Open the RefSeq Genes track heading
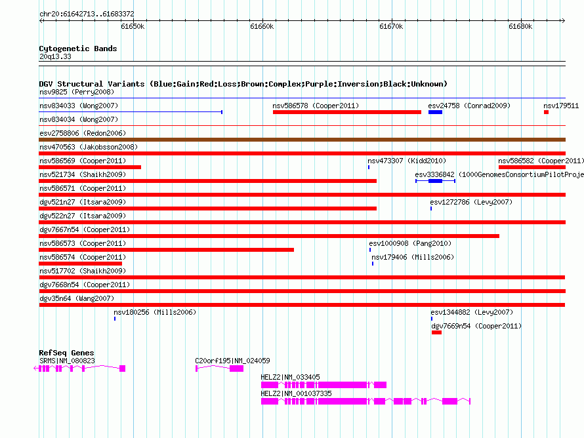This screenshot has height=438, width=584. [66, 352]
